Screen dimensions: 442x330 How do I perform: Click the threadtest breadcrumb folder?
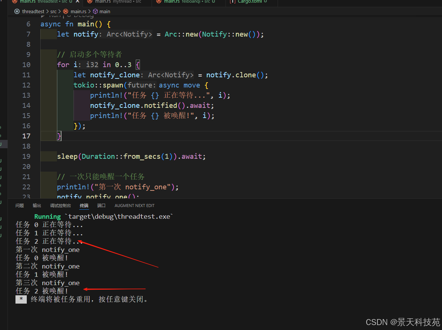coord(33,12)
